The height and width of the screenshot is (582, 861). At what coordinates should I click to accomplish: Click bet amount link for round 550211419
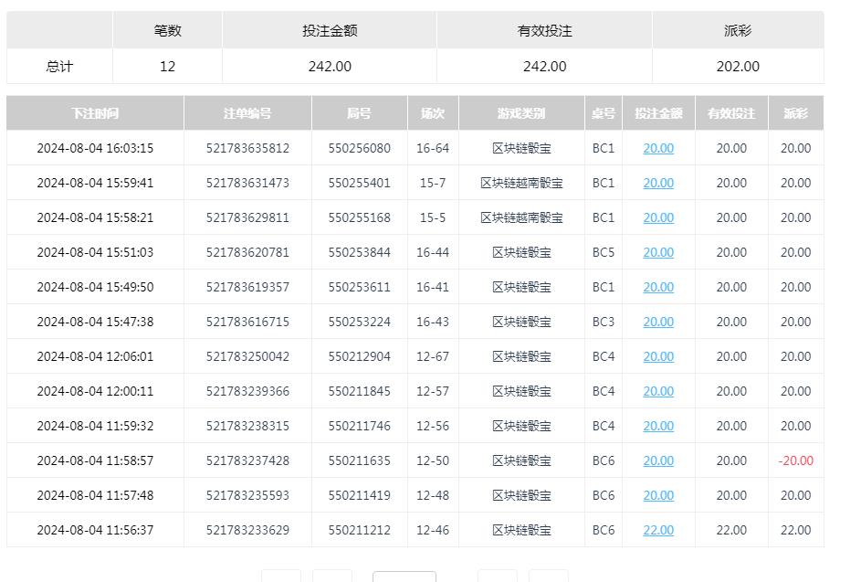tap(657, 495)
